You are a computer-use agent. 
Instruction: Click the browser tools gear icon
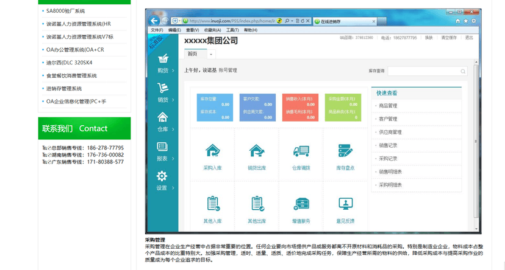[x=473, y=21]
